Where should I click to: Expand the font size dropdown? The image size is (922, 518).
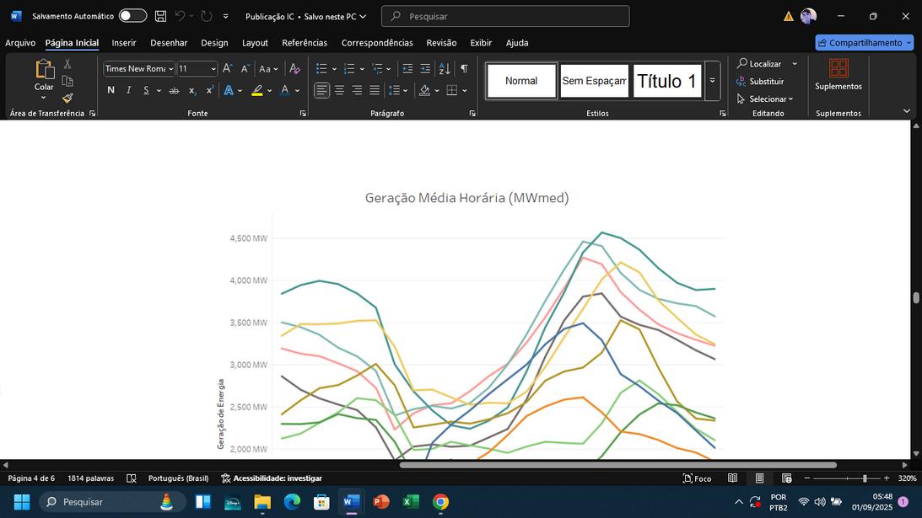coord(213,69)
